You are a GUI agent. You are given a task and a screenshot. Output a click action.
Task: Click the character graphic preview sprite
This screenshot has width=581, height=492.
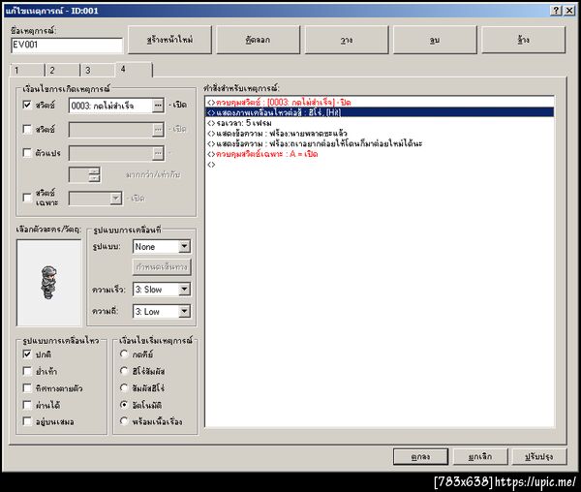(x=48, y=282)
